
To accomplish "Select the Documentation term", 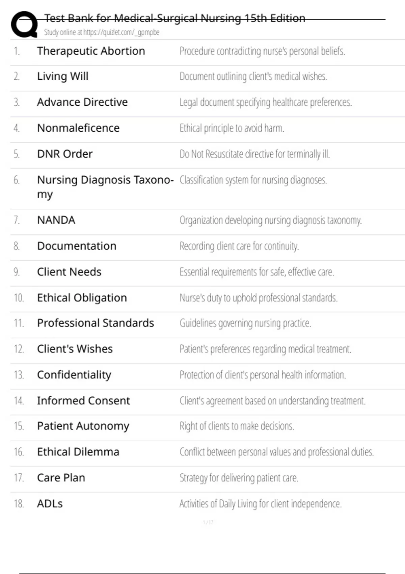I will (77, 246).
